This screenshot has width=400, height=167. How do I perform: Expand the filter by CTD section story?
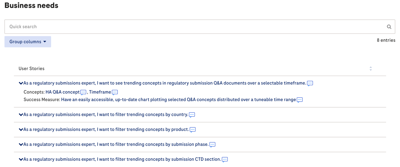21,160
